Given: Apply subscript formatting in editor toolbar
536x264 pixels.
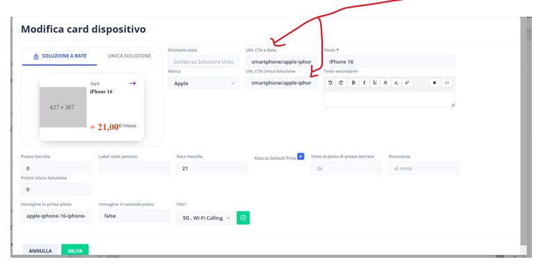Looking at the screenshot, I should [396, 83].
